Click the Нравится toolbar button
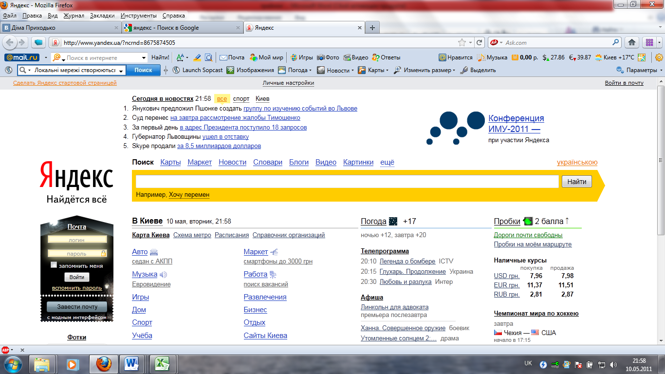Screen dimensions: 665x374 [456, 57]
